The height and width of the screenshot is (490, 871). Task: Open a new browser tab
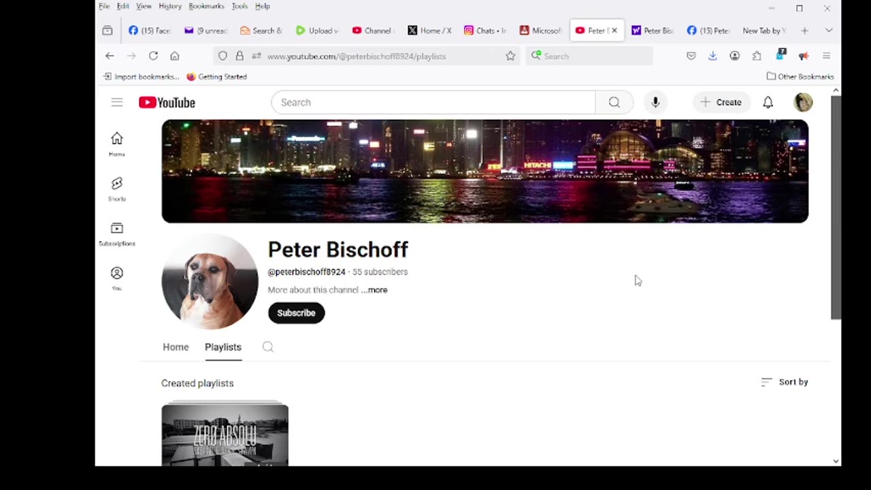[x=804, y=31]
